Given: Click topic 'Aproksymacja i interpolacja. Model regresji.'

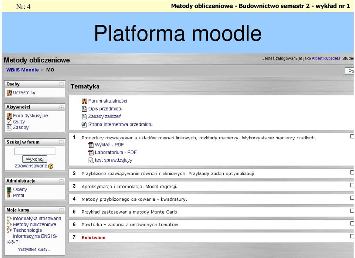Looking at the screenshot, I should coord(129,187).
